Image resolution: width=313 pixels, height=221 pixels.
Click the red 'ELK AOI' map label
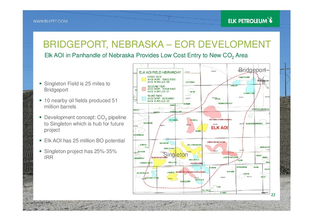(219, 128)
